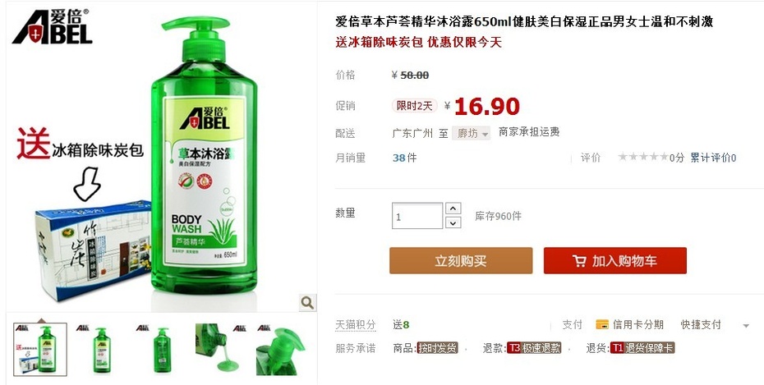Viewport: 764px width, 385px height.
Task: Open the 廊坊 delivery city dropdown
Action: pyautogui.click(x=471, y=133)
